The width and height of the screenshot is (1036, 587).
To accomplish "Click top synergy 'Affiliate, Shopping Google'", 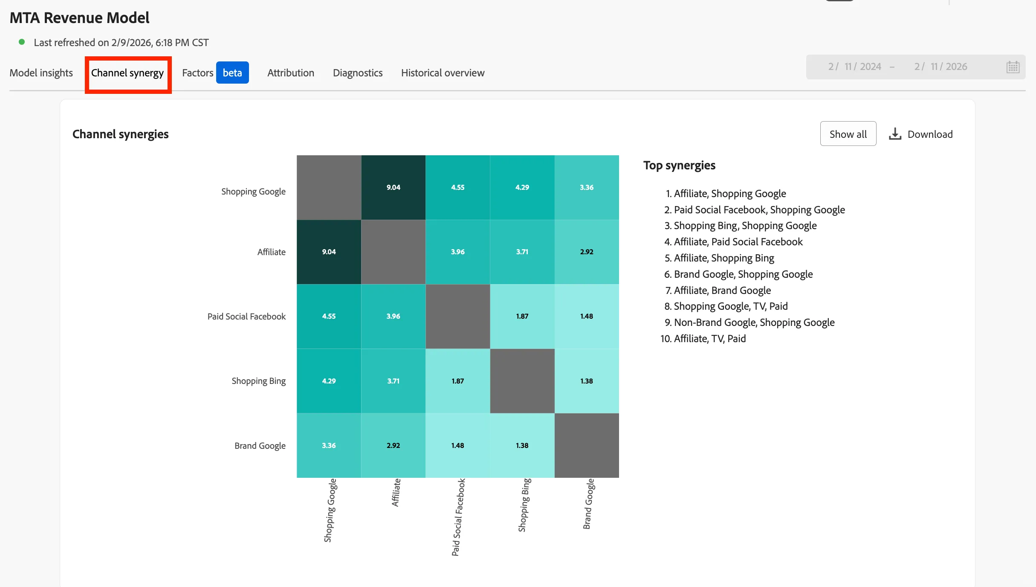I will click(x=730, y=194).
